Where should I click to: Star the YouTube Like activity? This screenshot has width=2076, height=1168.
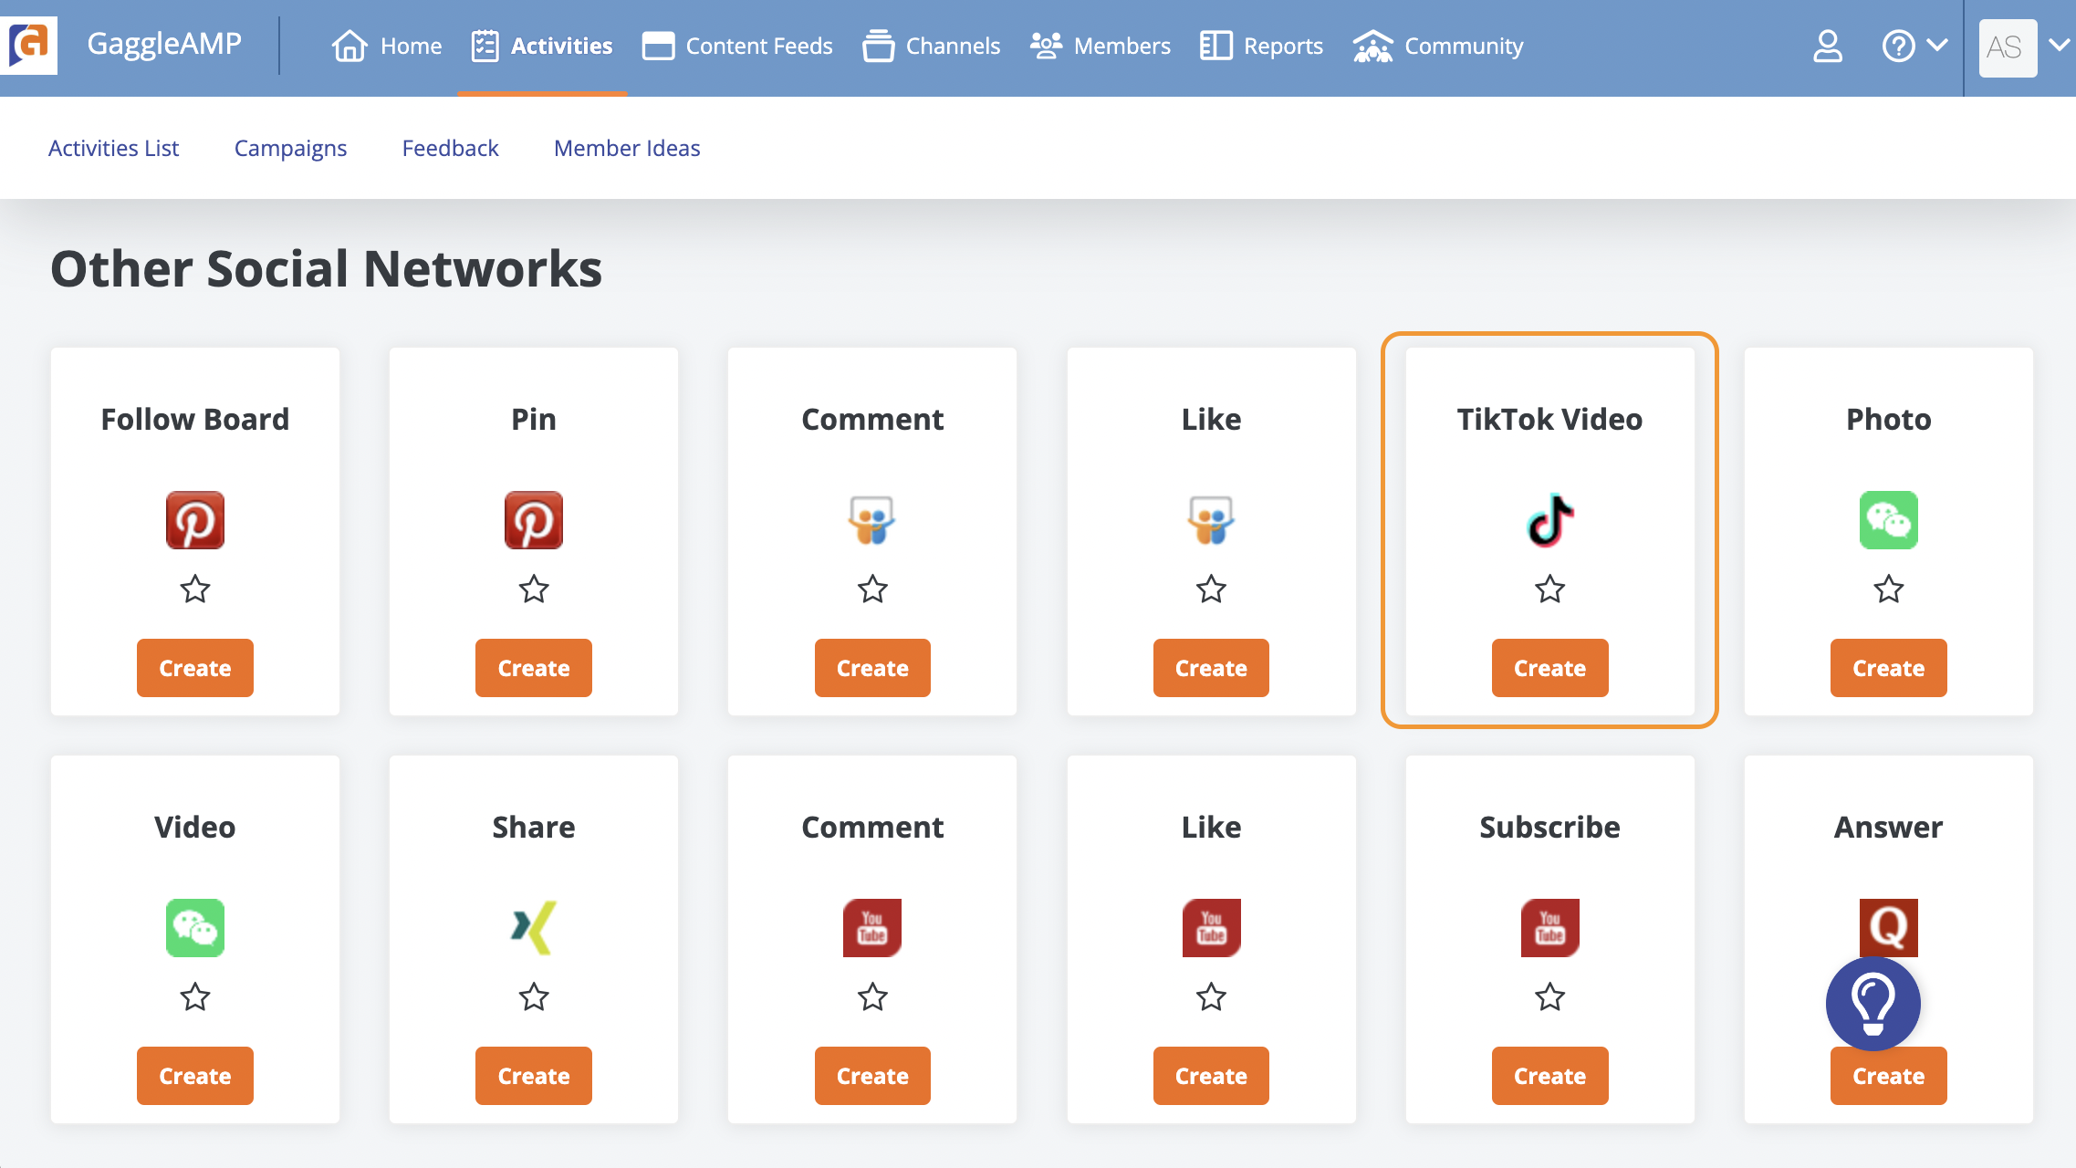[1211, 997]
